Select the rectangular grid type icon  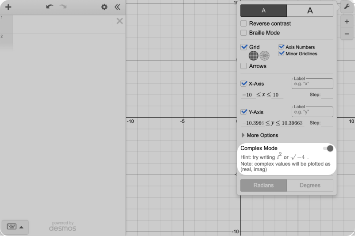pyautogui.click(x=253, y=56)
